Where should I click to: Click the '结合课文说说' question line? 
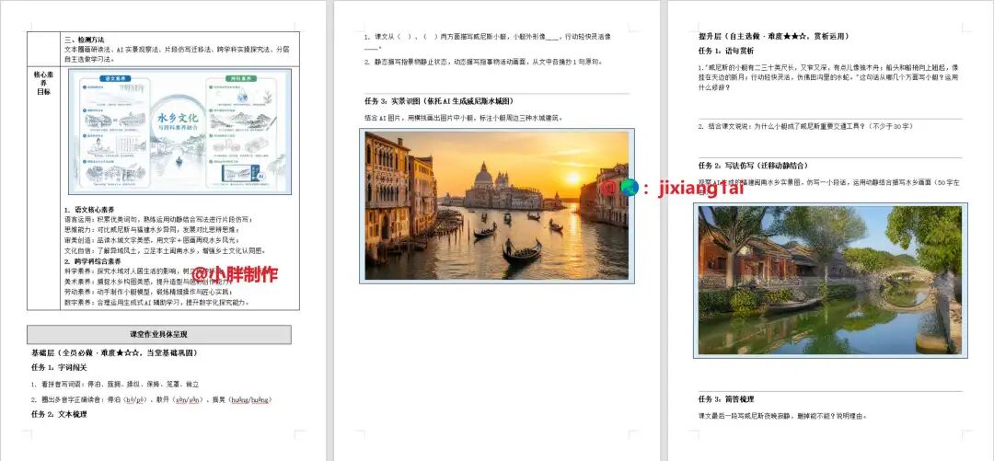pyautogui.click(x=805, y=126)
